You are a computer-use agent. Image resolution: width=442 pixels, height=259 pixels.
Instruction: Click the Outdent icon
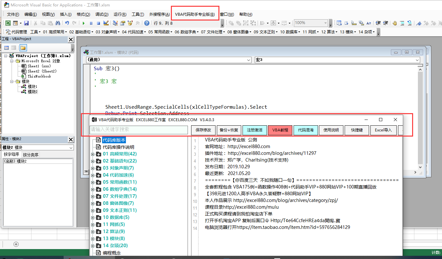(x=385, y=23)
